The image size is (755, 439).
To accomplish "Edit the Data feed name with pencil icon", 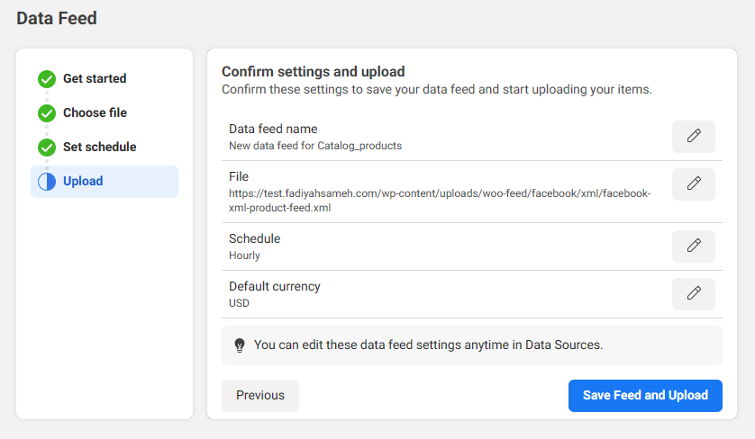I will tap(693, 137).
